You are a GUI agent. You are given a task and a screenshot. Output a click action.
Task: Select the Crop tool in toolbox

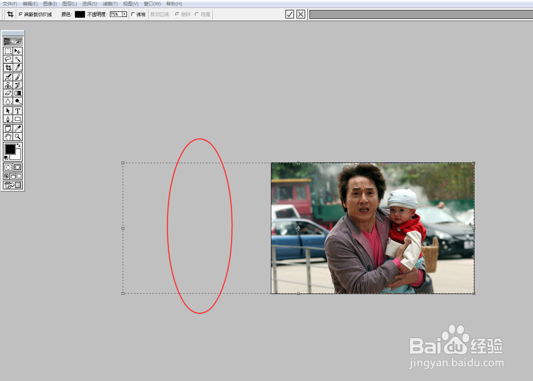[8, 67]
